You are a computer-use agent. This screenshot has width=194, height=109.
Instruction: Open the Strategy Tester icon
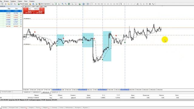pos(15,4)
